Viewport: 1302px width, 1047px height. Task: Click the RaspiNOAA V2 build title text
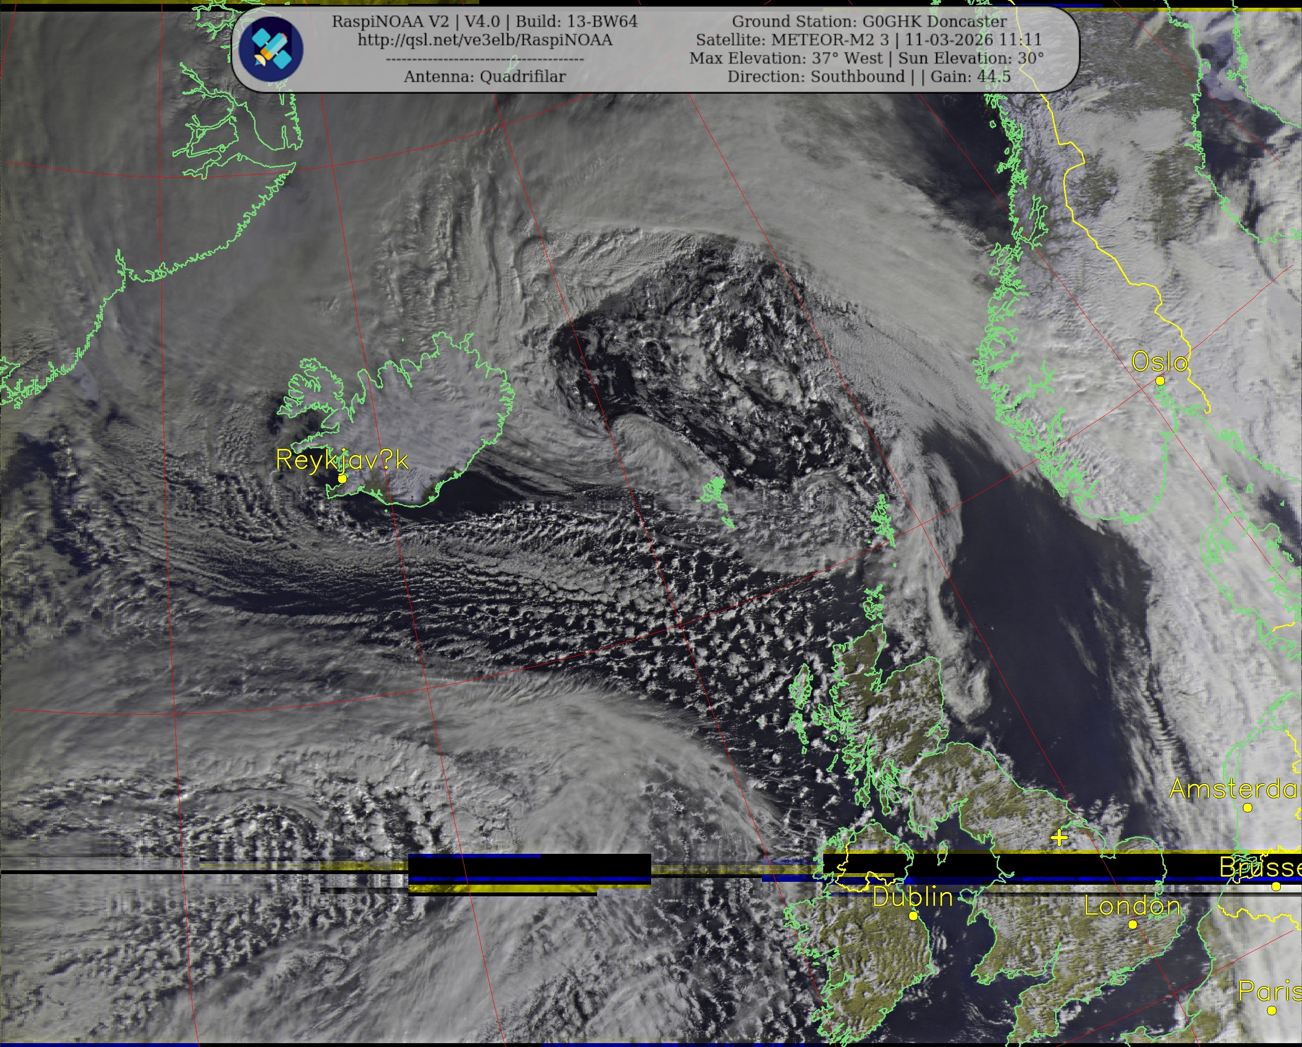pos(484,21)
